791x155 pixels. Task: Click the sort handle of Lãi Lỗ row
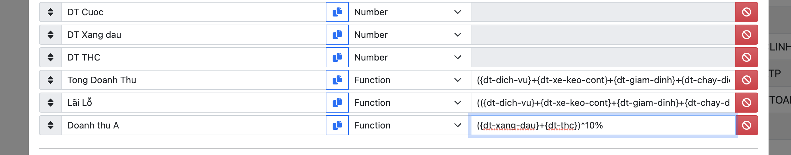pos(50,103)
